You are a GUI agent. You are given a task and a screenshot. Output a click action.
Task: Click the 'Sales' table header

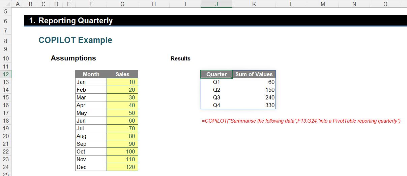(x=122, y=74)
